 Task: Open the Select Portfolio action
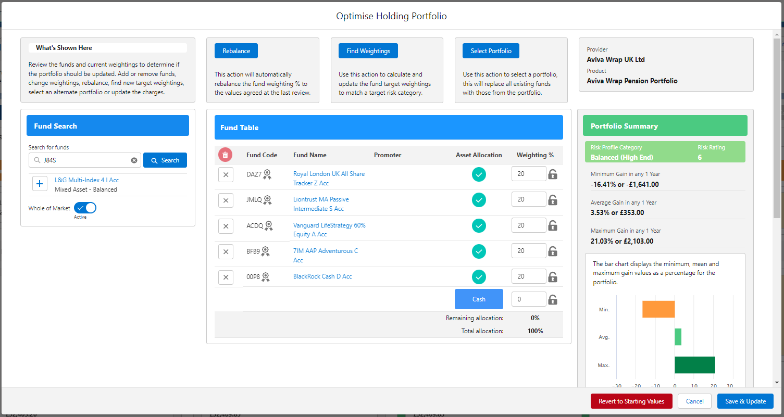[x=491, y=51]
